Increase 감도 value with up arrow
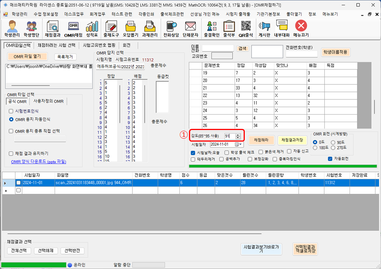Image resolution: width=381 pixels, height=269 pixels. 238,134
